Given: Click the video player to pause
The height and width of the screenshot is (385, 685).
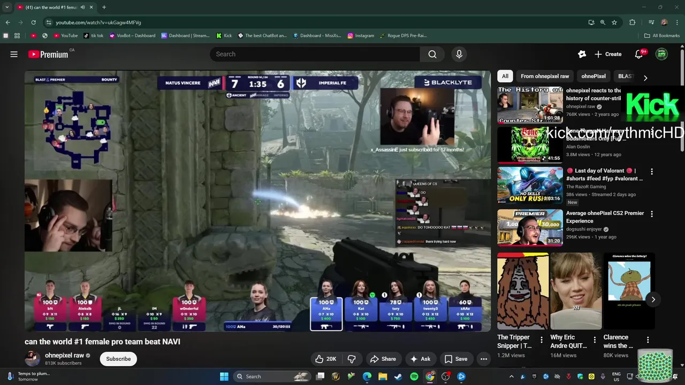Looking at the screenshot, I should [x=257, y=201].
